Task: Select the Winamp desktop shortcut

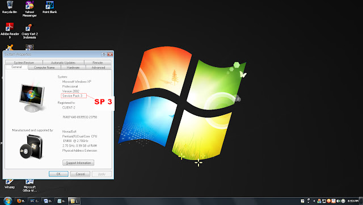Action: coord(10,185)
